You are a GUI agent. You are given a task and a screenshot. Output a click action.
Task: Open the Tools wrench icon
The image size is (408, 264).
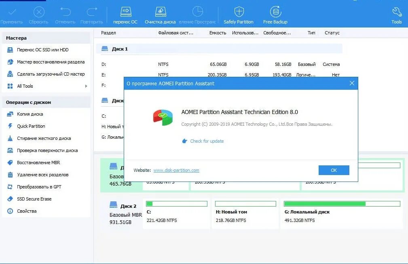click(x=397, y=15)
